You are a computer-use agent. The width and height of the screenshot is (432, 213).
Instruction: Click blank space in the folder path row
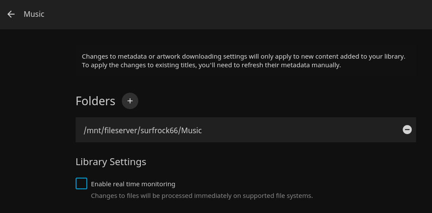pos(302,130)
